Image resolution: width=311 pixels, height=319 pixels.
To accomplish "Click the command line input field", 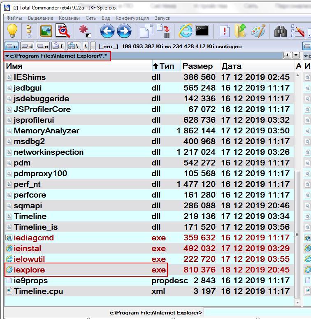I will (257, 312).
